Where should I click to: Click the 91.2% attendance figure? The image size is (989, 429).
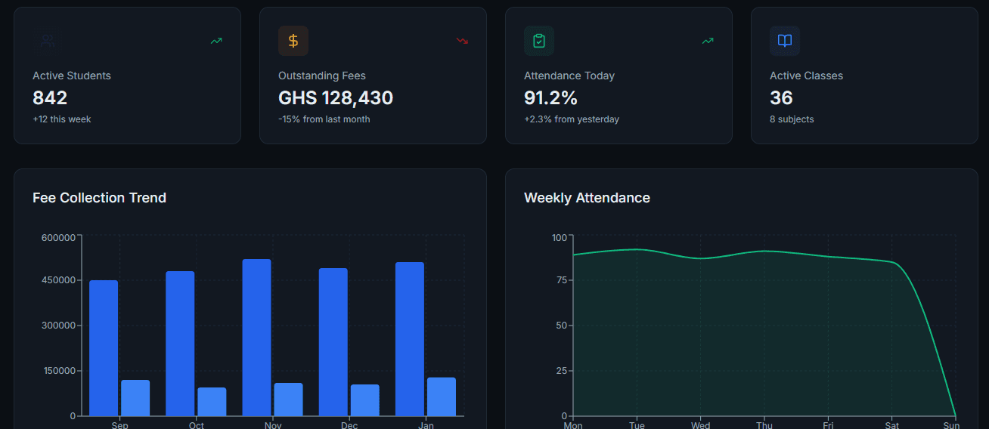click(x=550, y=98)
